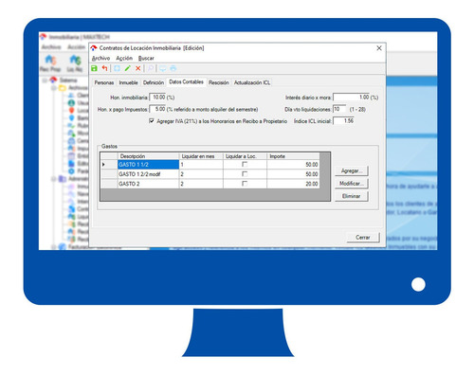Click the 'Interés diario x mora' field
Image resolution: width=474 pixels, height=375 pixels.
[x=352, y=98]
